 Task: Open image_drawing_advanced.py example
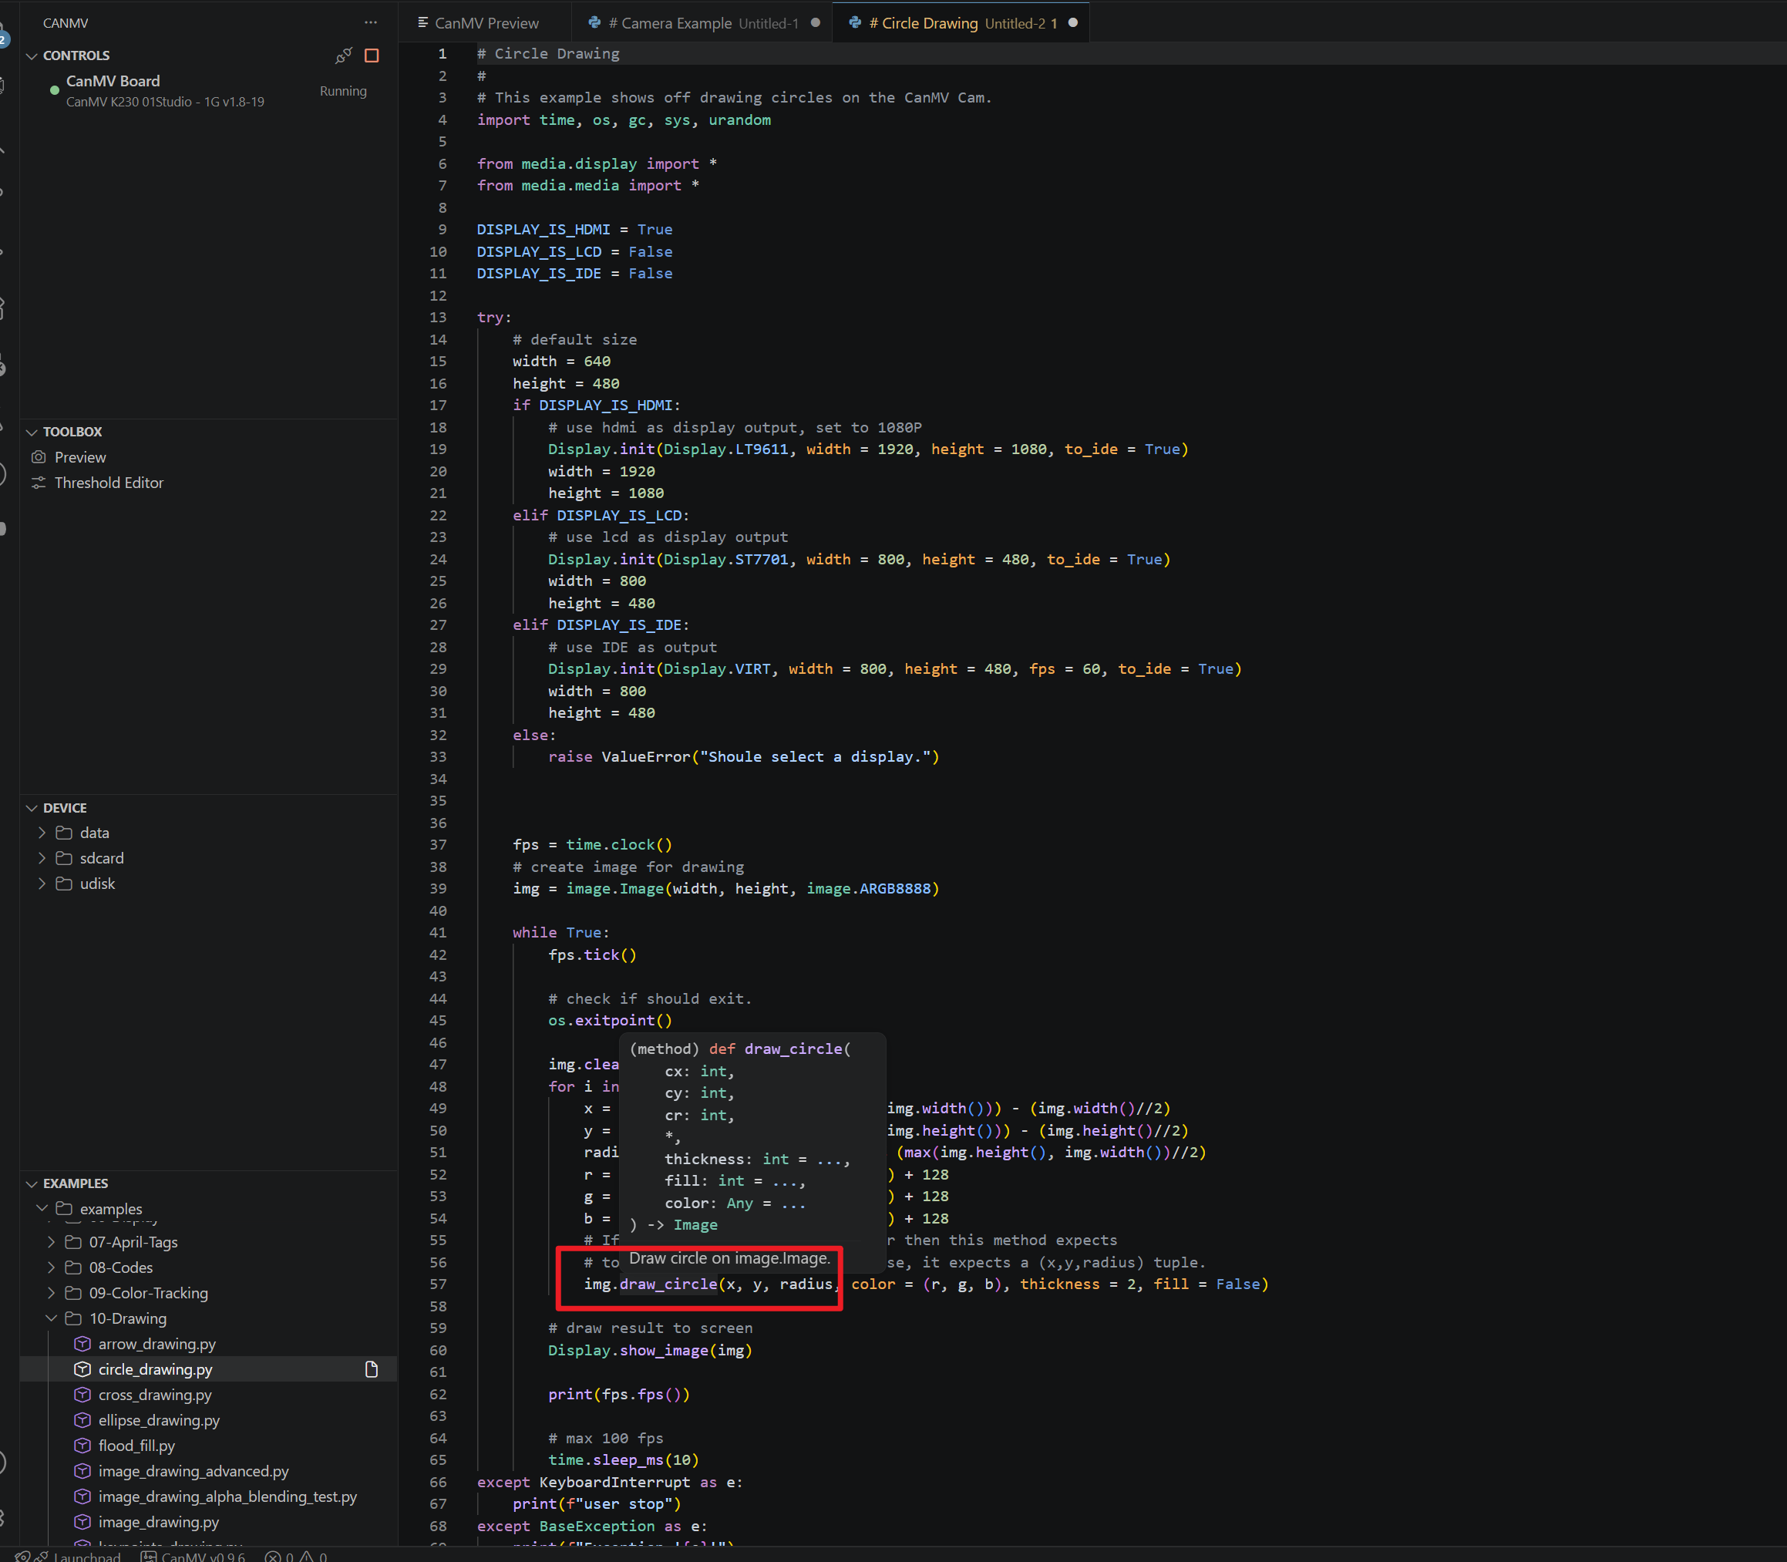pyautogui.click(x=194, y=1470)
